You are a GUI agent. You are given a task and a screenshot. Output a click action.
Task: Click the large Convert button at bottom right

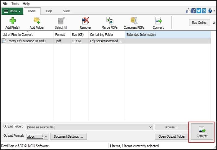click(202, 132)
